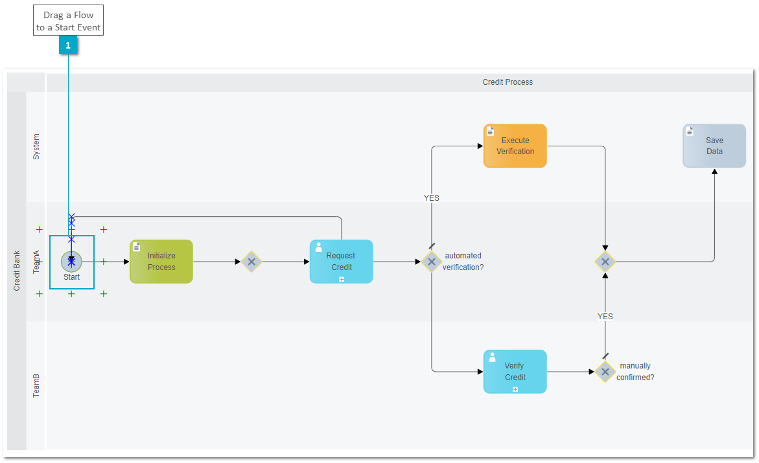Select the Initialize Process task
The width and height of the screenshot is (759, 463).
point(161,262)
